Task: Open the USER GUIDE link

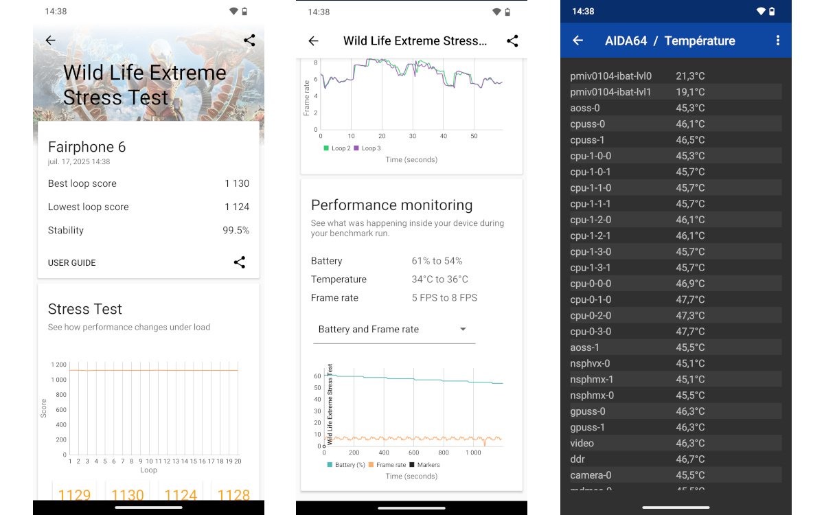Action: point(72,263)
